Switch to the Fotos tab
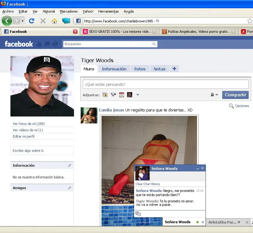The image size is (253, 233). tap(140, 69)
